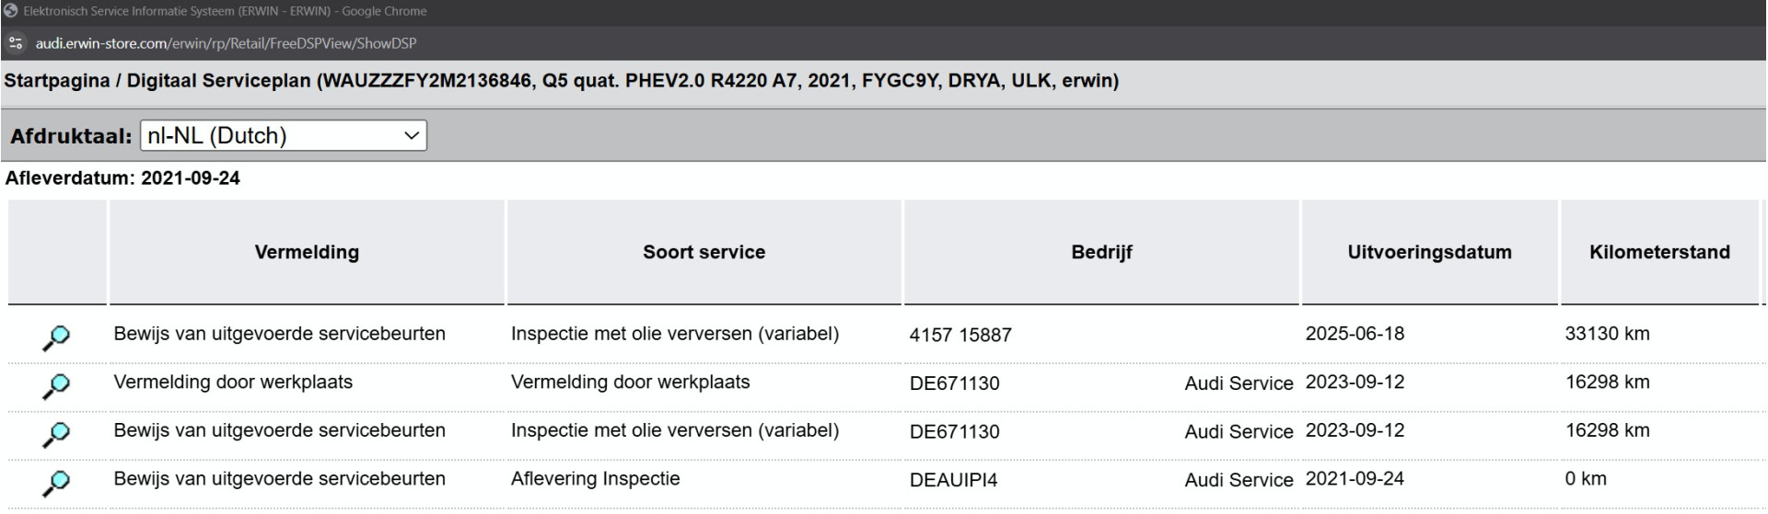Click the Chrome globe icon in title bar
The image size is (1768, 514).
(x=10, y=11)
